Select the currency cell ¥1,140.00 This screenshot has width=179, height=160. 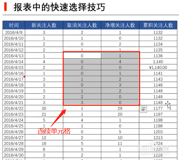point(158,67)
